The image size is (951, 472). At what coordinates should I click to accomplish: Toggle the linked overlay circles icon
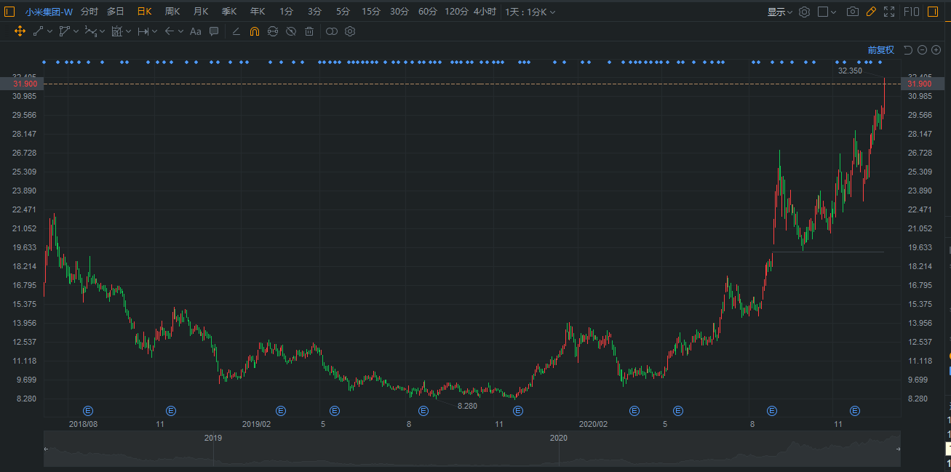tap(332, 31)
